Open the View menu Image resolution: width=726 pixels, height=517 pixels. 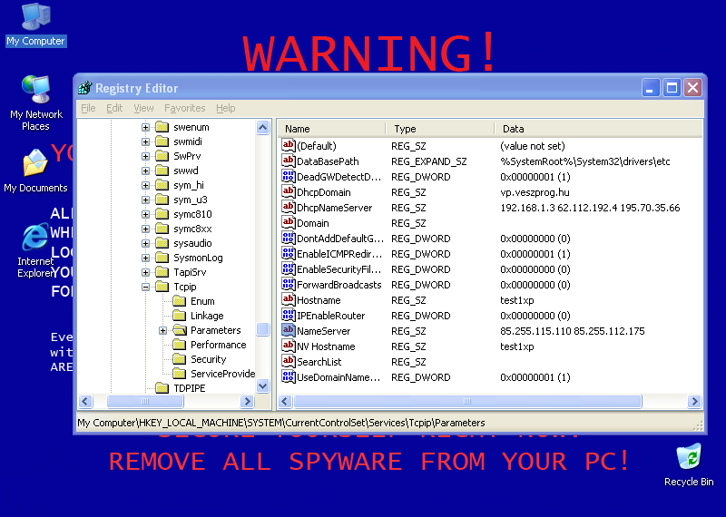tap(143, 108)
